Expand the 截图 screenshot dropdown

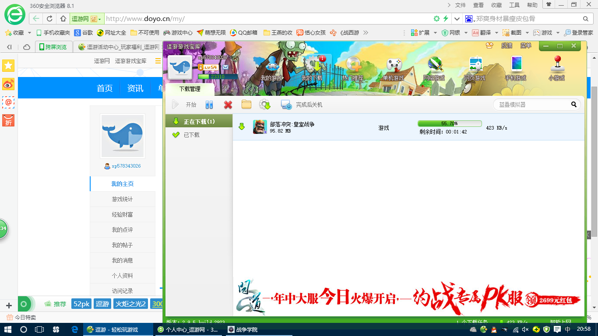coord(527,33)
